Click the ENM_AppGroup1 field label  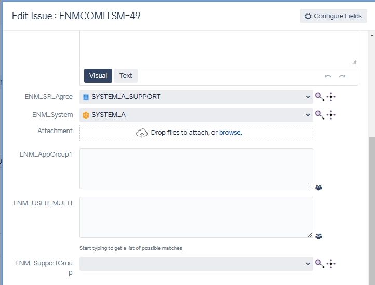(x=46, y=154)
